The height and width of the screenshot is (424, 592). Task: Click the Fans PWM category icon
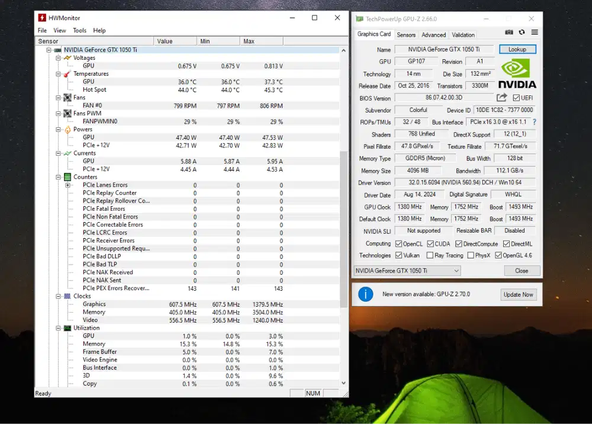pos(67,113)
